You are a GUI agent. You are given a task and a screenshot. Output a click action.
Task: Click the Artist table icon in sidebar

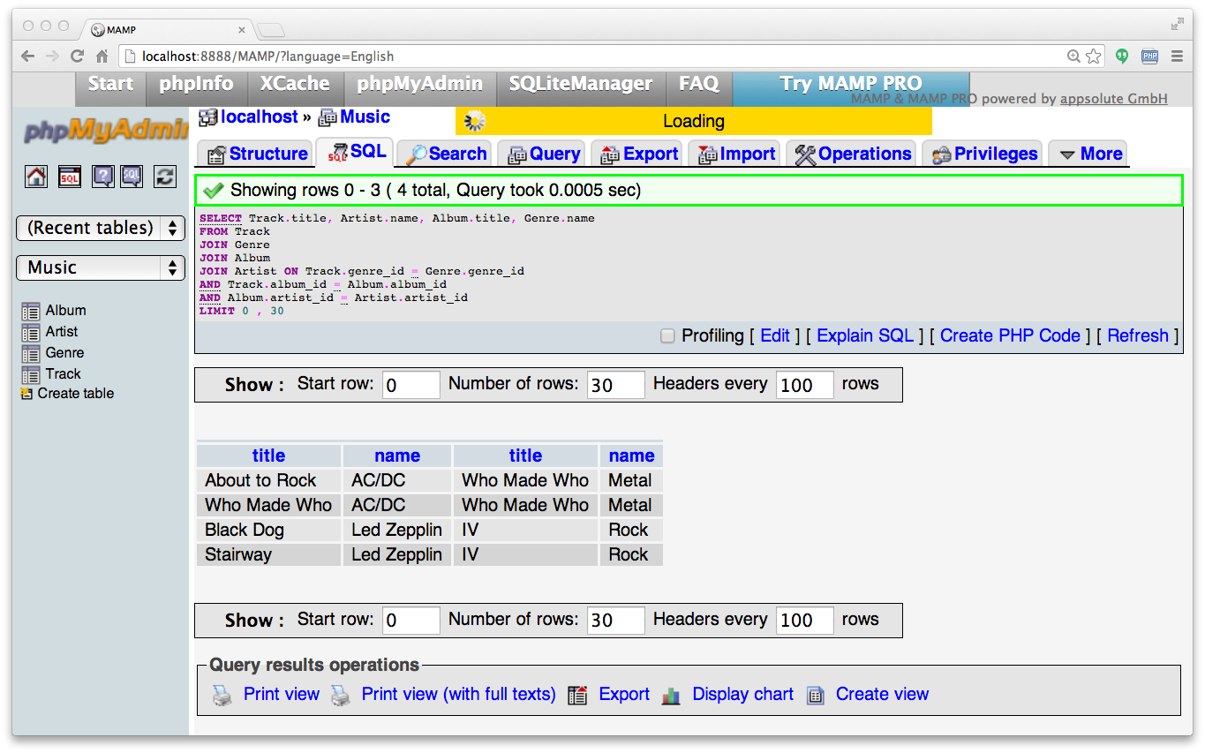[x=31, y=332]
